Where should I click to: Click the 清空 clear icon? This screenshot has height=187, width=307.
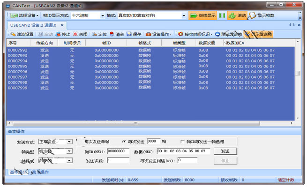click(112, 34)
